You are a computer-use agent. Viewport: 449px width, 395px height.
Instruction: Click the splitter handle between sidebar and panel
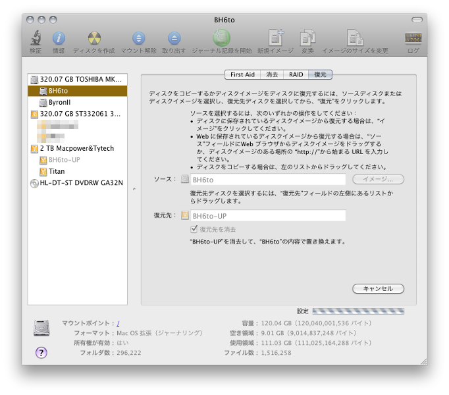(134, 189)
